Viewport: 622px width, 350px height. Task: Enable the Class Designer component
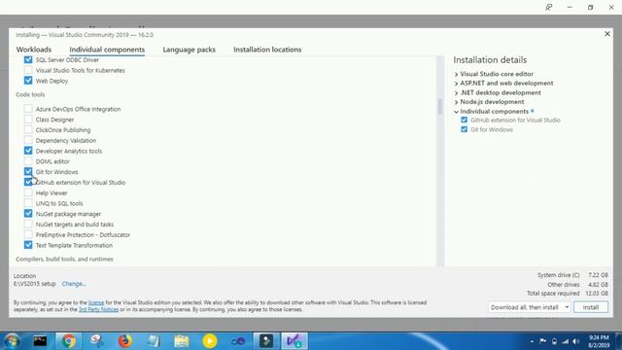coord(28,119)
